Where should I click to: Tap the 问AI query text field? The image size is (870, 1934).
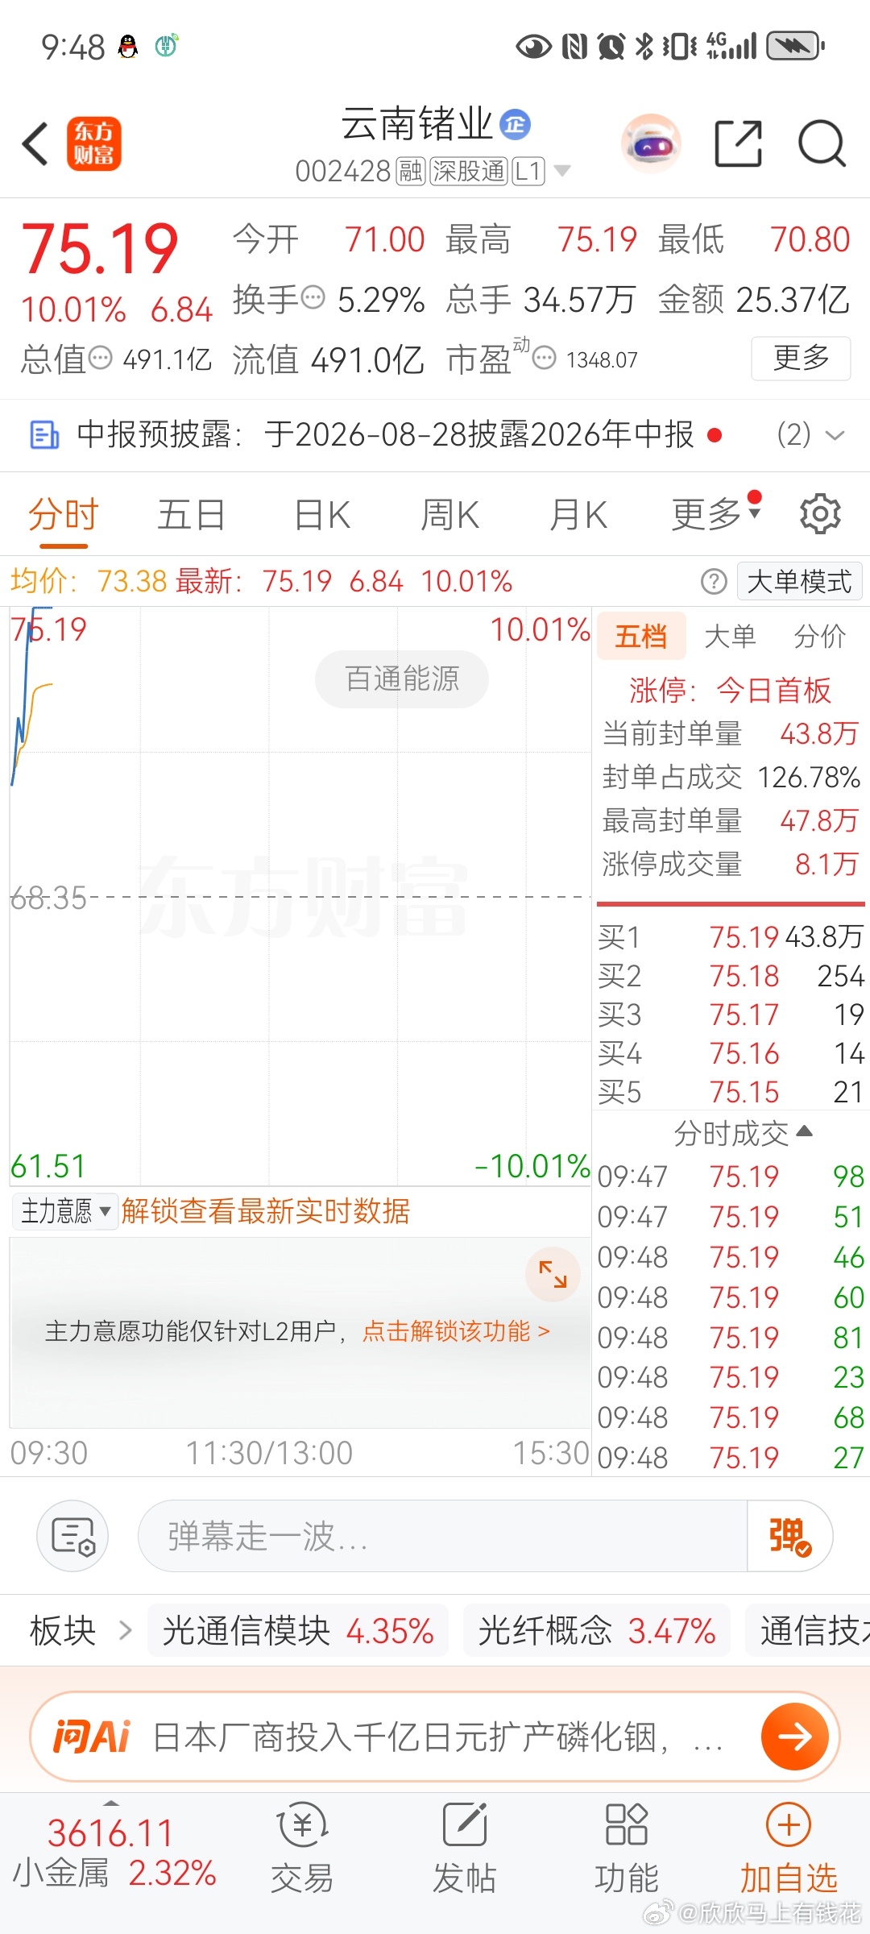coord(439,1737)
